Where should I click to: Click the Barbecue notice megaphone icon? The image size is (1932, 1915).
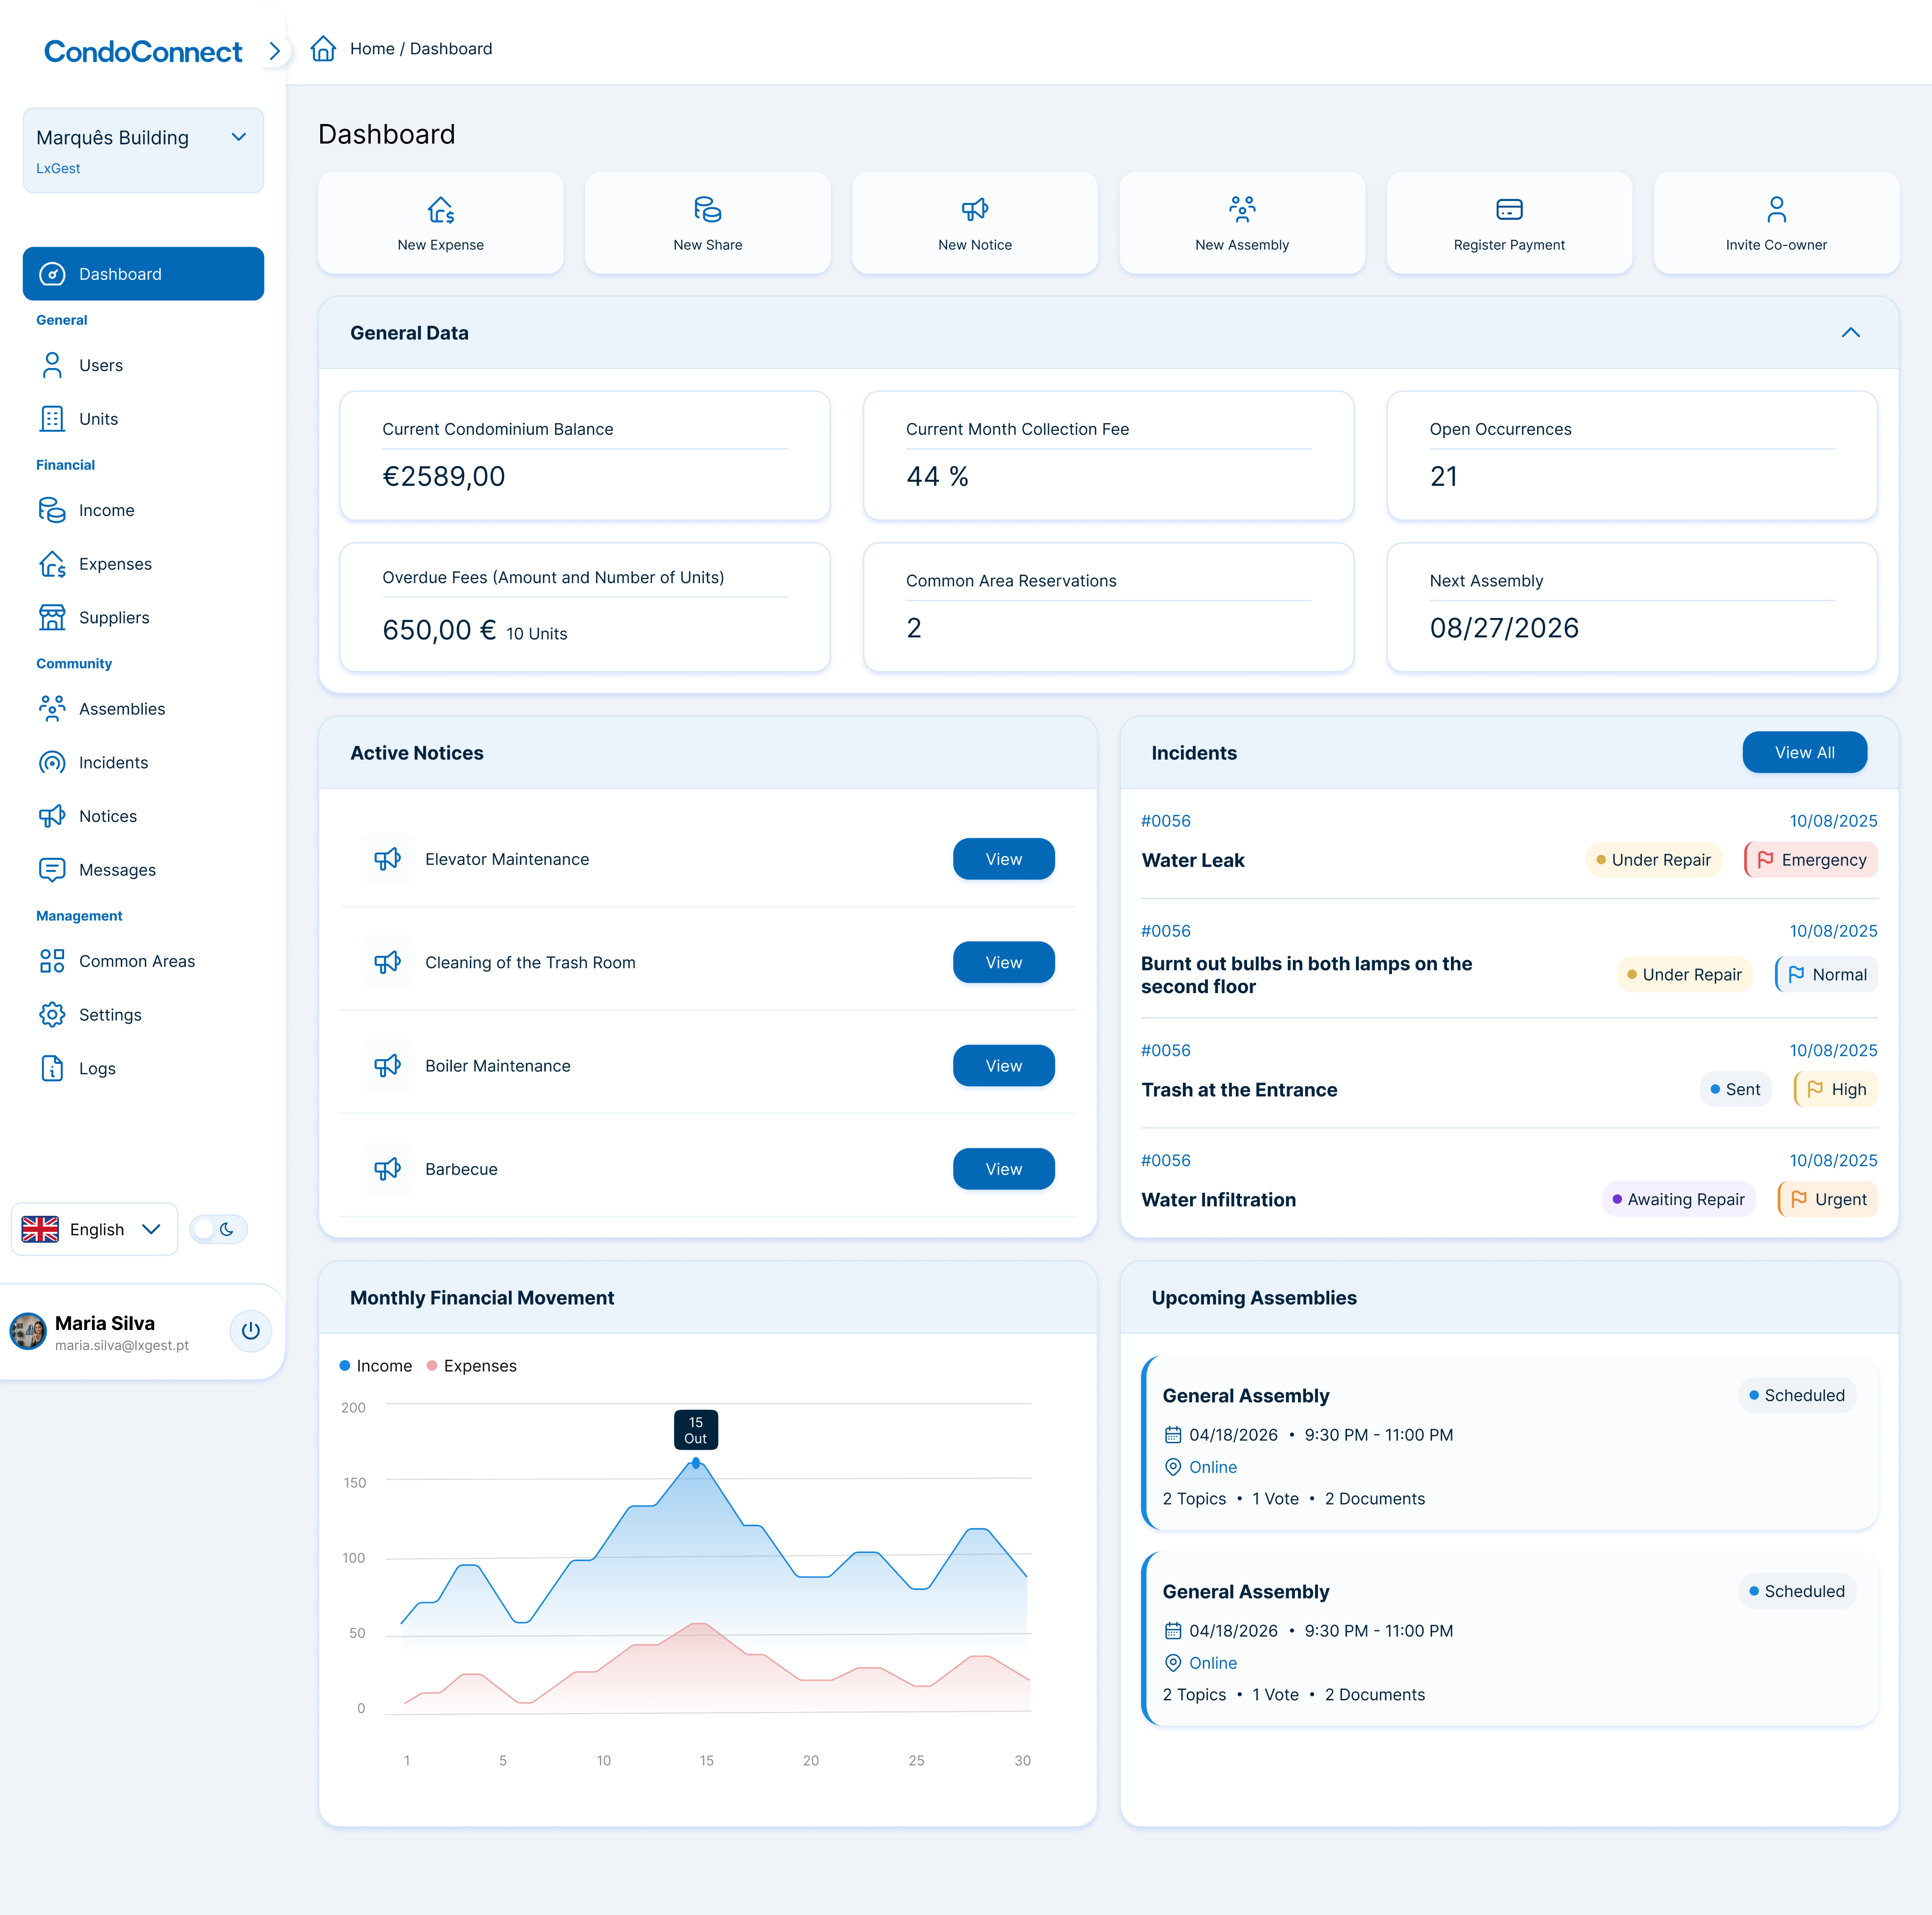[387, 1169]
